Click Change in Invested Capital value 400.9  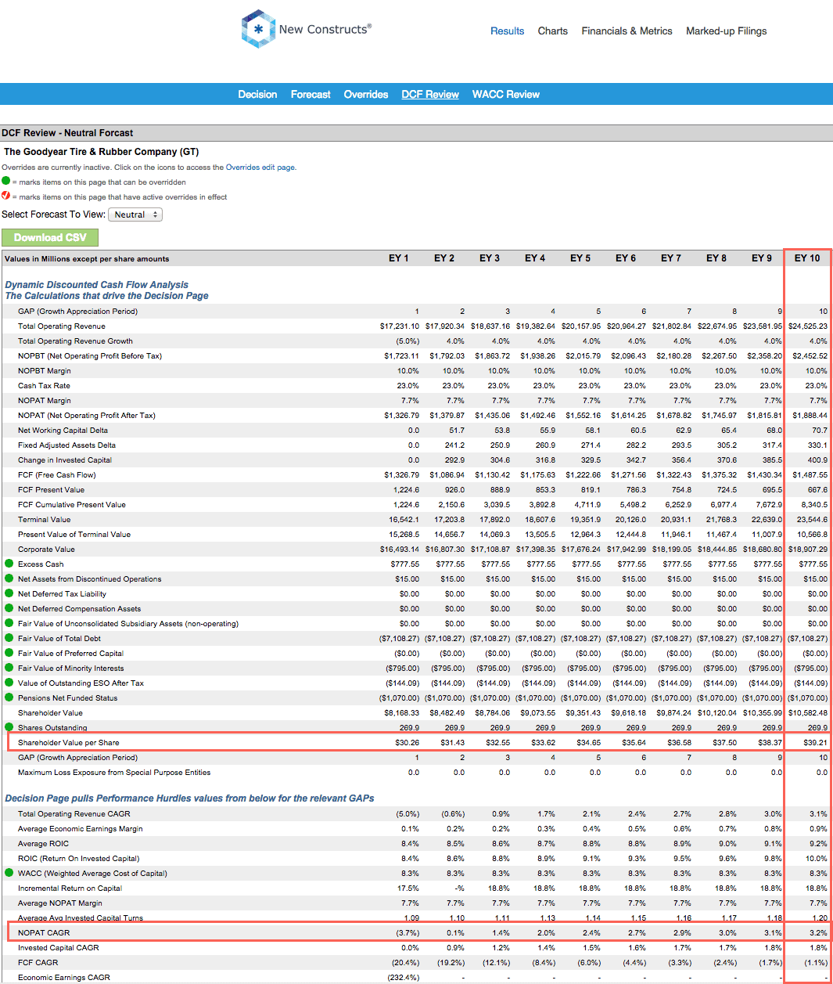[x=817, y=460]
